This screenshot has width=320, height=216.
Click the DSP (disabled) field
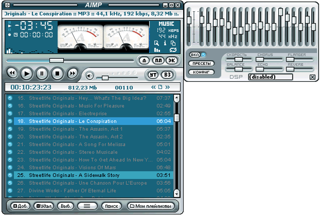pos(270,77)
